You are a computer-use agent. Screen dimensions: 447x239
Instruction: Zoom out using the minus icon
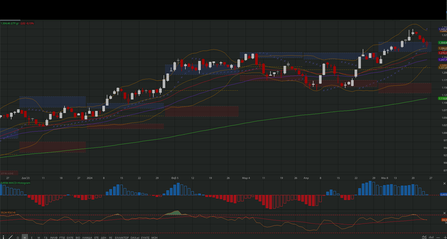click(438, 238)
